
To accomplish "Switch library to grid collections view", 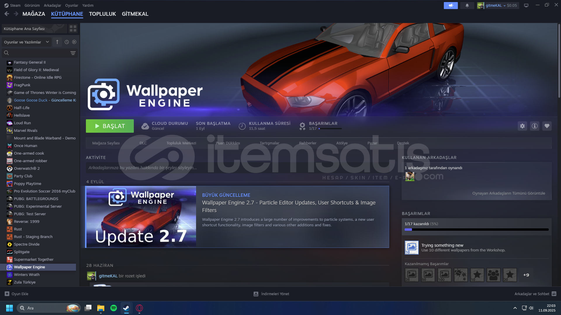I will pos(73,29).
